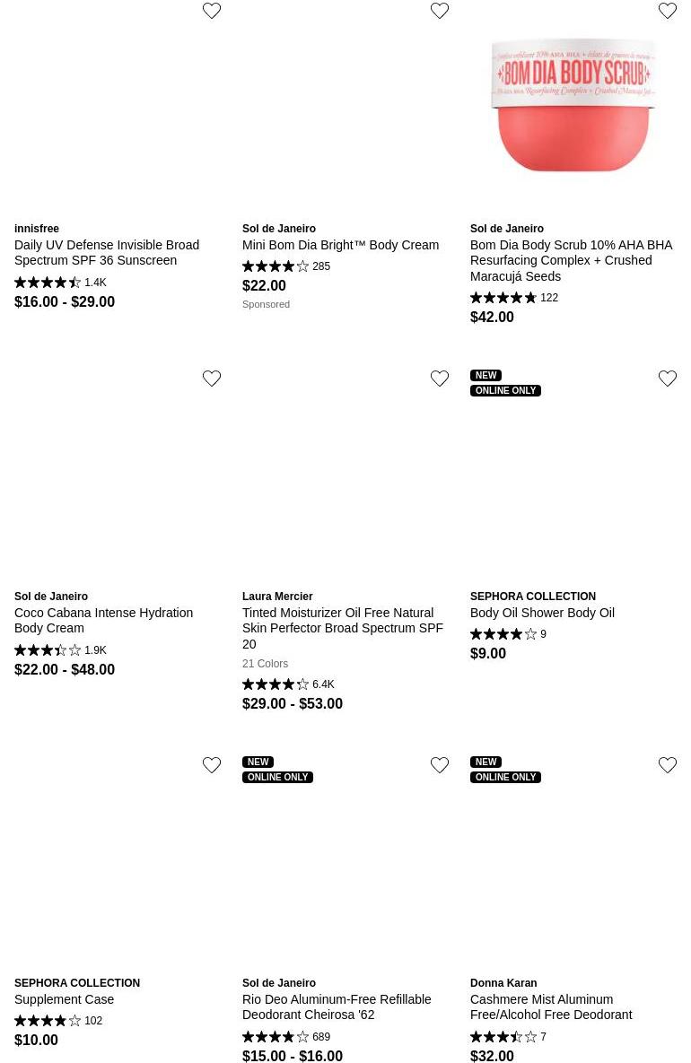The image size is (691, 1063).
Task: Open Supplement Case product page
Action: [65, 999]
